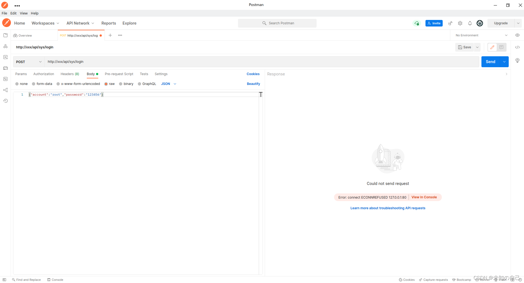
Task: Toggle sidebar icon in status bar
Action: (4, 280)
